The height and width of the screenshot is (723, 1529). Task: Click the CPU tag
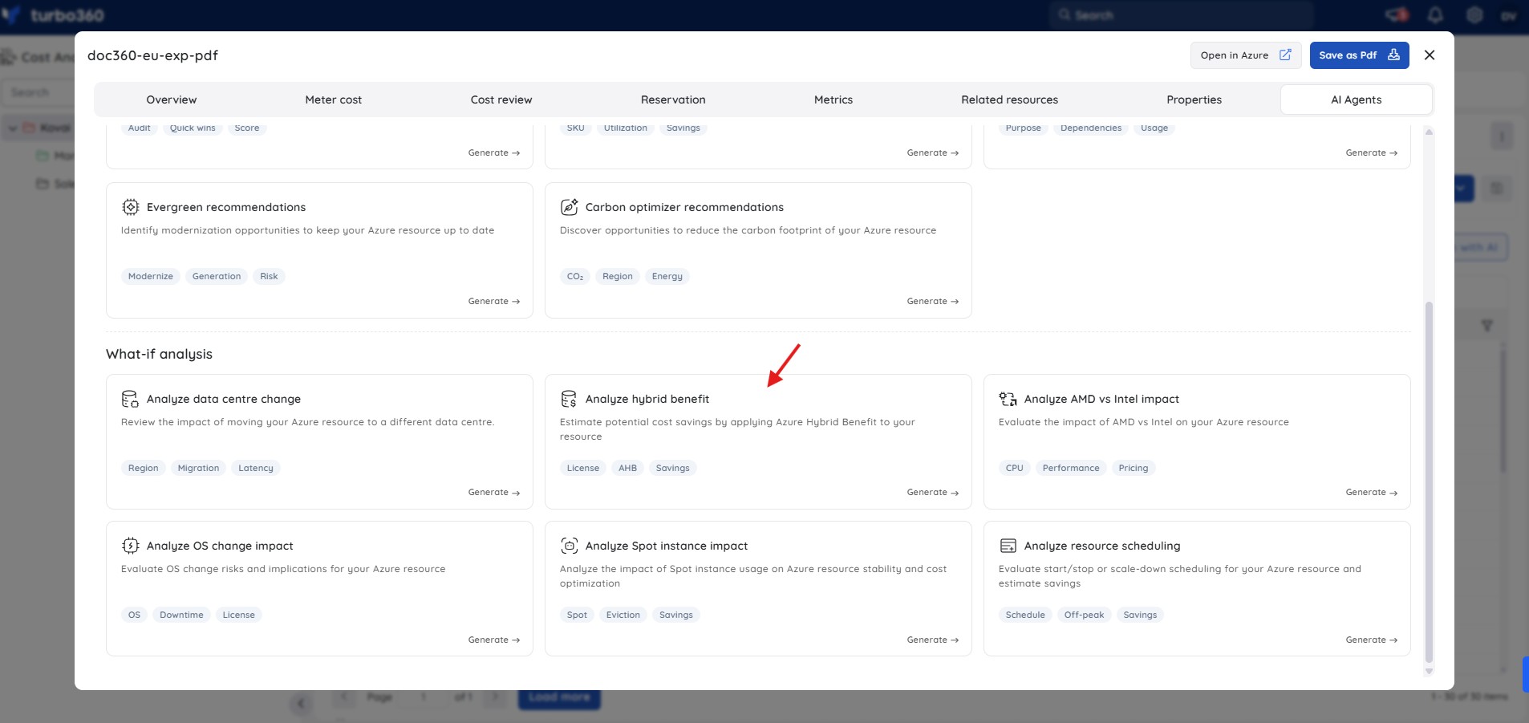click(1015, 468)
